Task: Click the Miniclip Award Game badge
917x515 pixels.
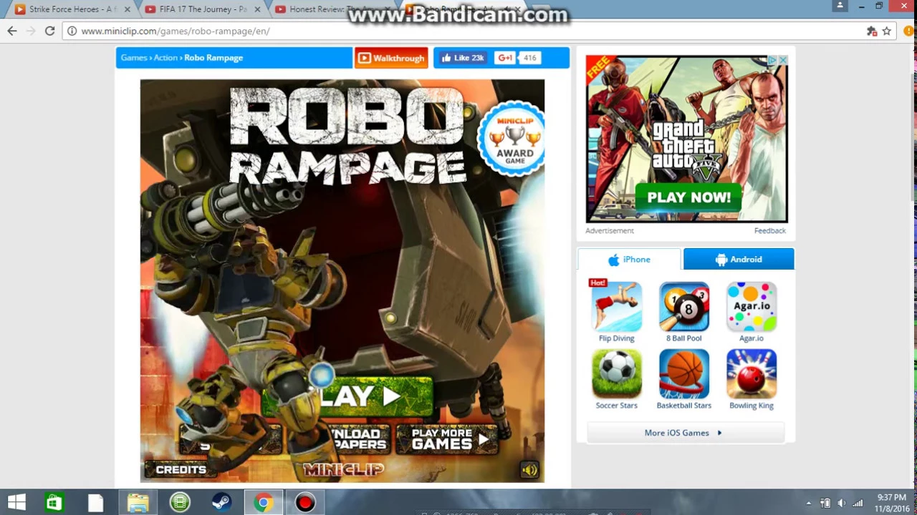Action: [513, 139]
